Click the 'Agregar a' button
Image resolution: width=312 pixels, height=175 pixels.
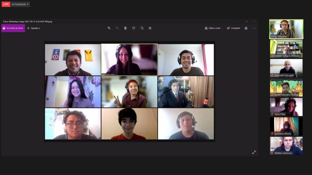pyautogui.click(x=34, y=28)
